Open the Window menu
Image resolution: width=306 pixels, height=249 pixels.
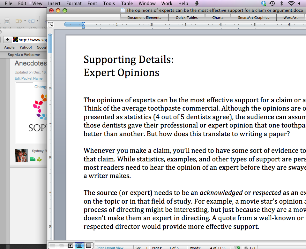point(147,4)
